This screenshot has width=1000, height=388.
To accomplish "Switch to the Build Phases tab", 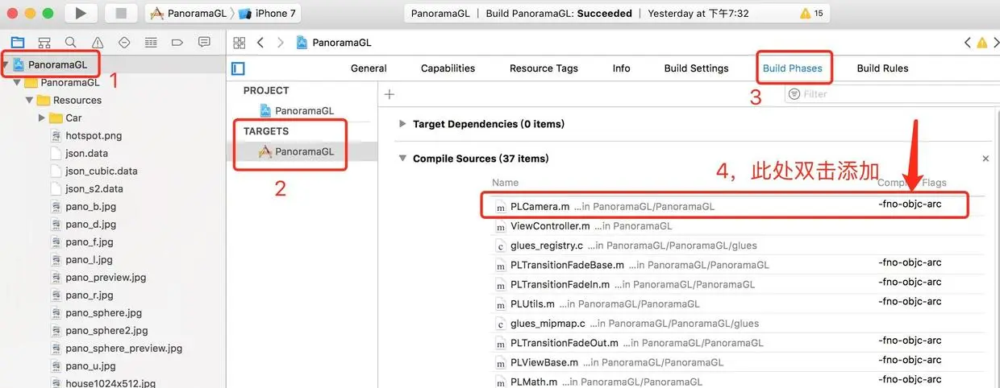I will point(793,68).
